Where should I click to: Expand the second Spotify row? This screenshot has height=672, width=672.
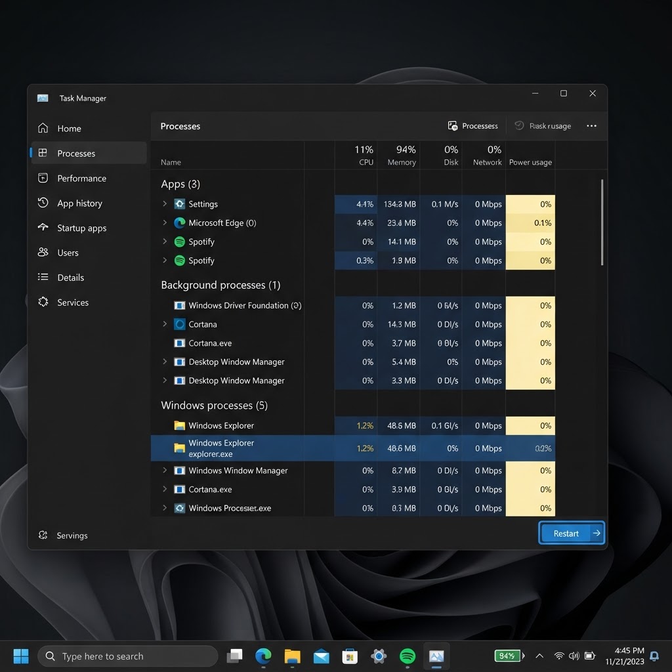tap(165, 260)
